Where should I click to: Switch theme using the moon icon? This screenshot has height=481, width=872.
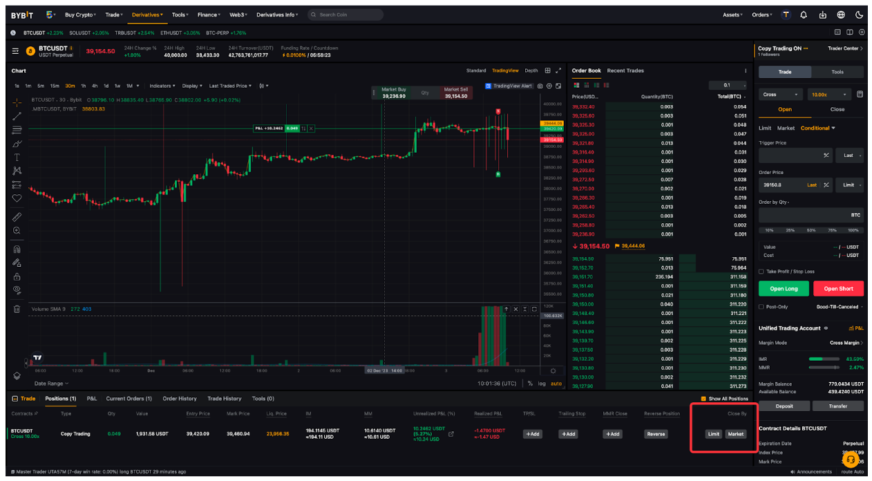859,15
